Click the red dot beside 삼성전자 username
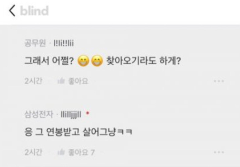Viewport: 240px width, 167px height. (88, 113)
